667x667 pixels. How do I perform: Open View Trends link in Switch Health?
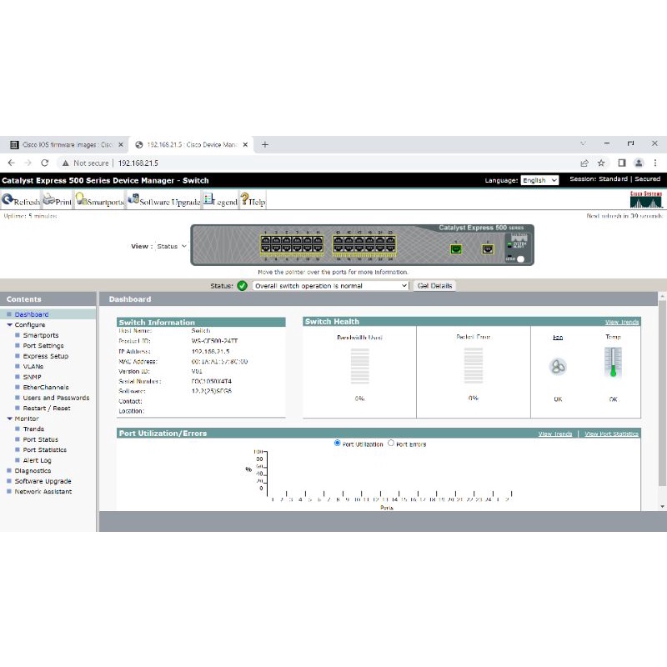pos(621,322)
